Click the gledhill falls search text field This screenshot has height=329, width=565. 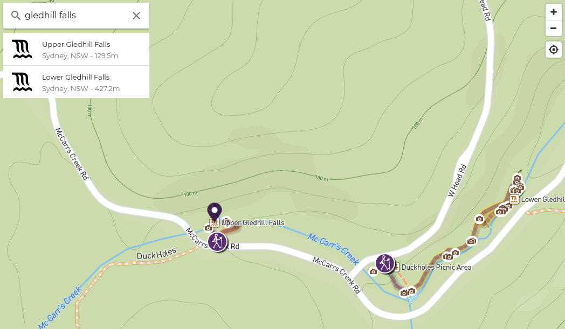(x=75, y=16)
